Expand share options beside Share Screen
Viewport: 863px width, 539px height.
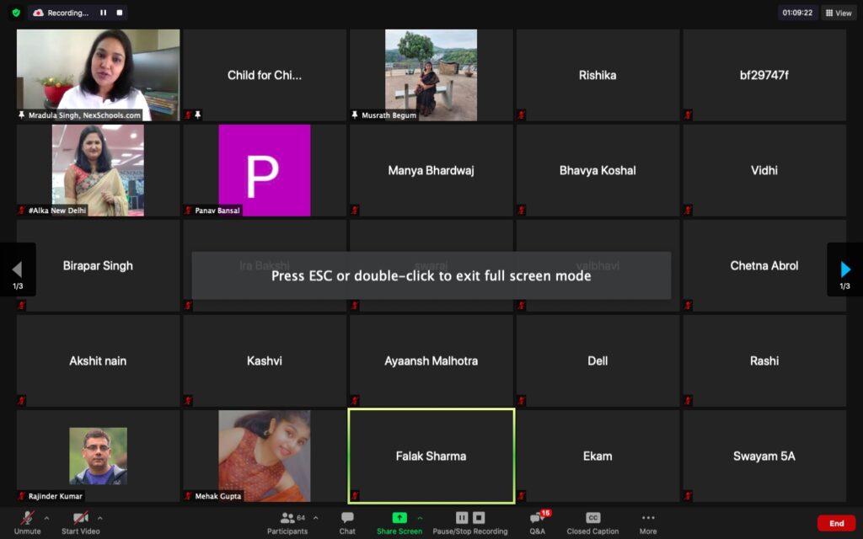click(420, 518)
